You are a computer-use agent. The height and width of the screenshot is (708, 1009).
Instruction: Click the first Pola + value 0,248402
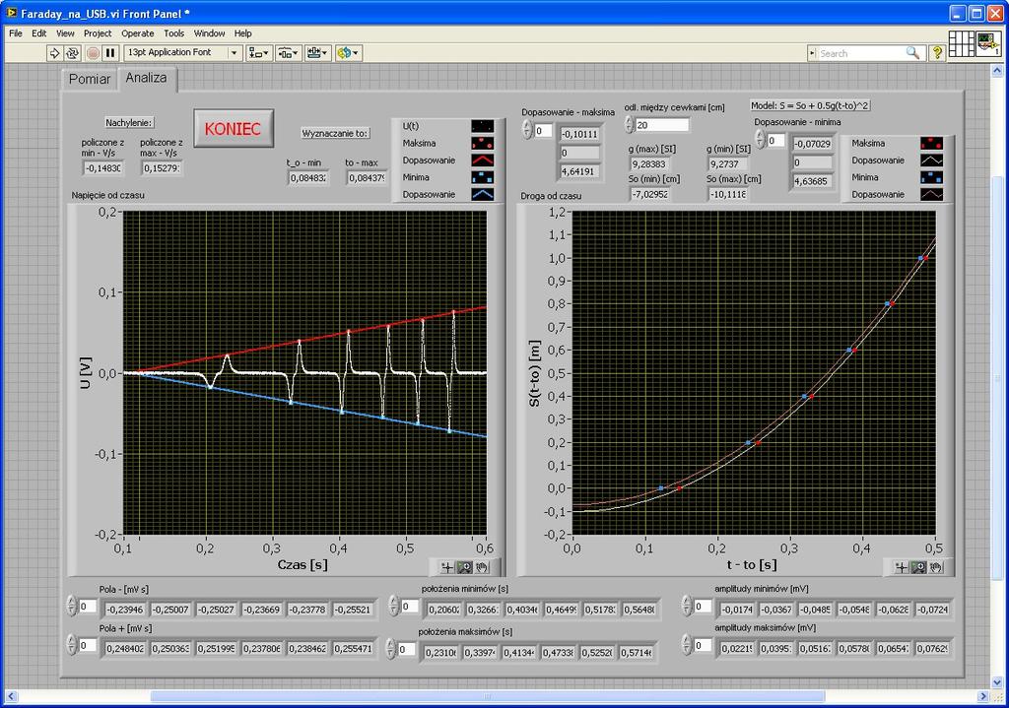[x=125, y=649]
